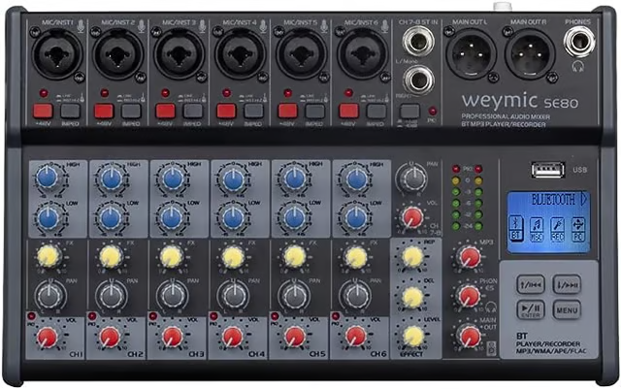Click the CH4 PK peak LED

pyautogui.click(x=213, y=316)
